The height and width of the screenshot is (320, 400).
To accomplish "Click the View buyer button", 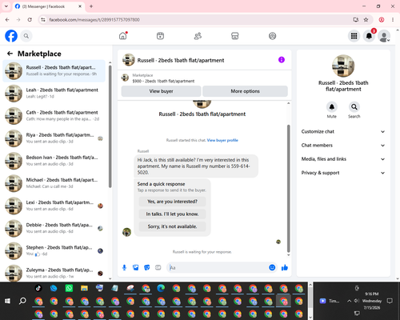I will point(161,91).
